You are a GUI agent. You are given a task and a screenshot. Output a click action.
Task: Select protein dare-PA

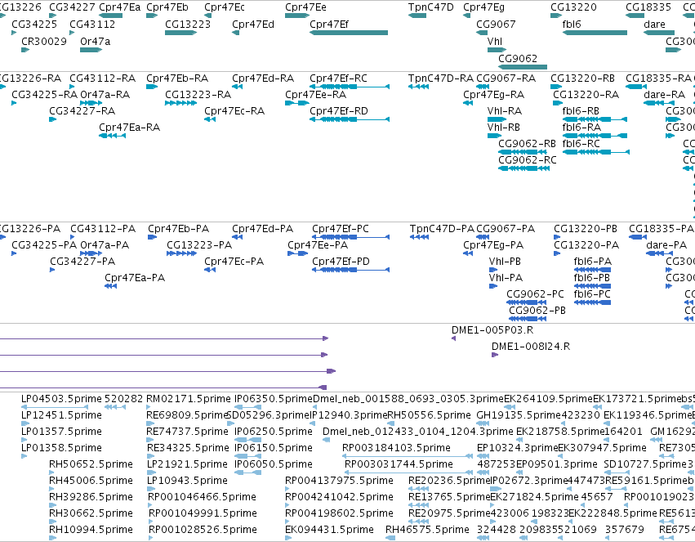pyautogui.click(x=659, y=253)
